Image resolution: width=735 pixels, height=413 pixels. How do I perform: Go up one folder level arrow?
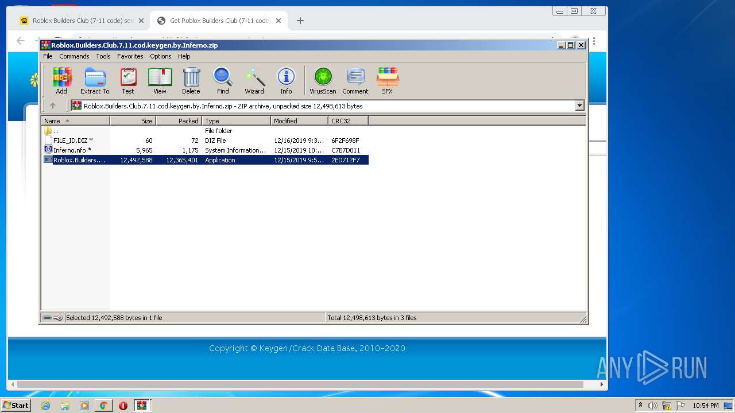[x=53, y=106]
